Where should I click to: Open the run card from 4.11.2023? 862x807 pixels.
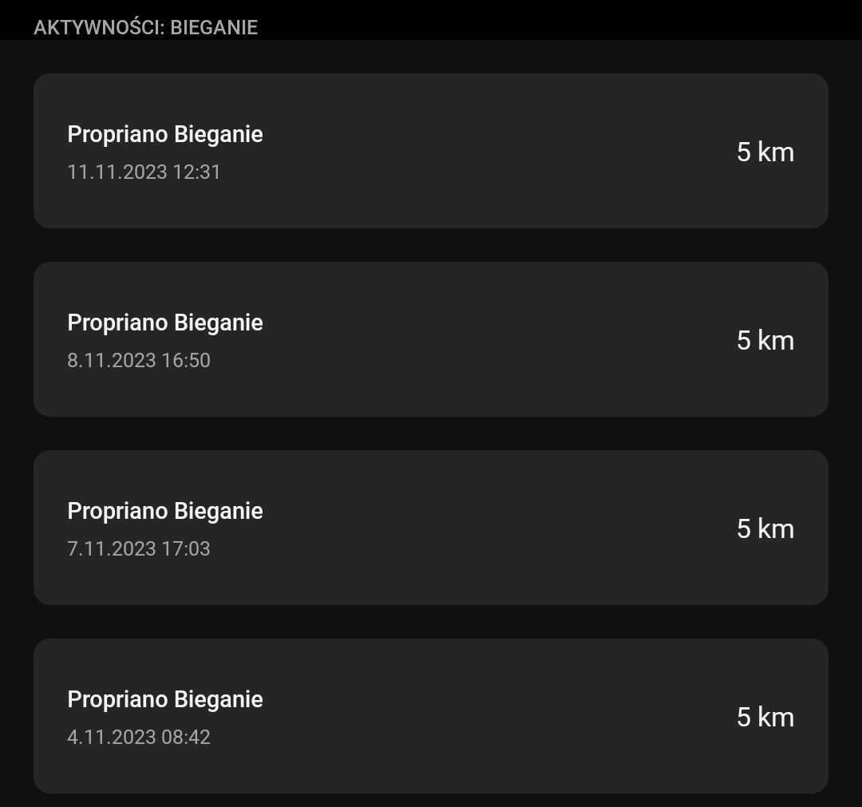pos(430,716)
